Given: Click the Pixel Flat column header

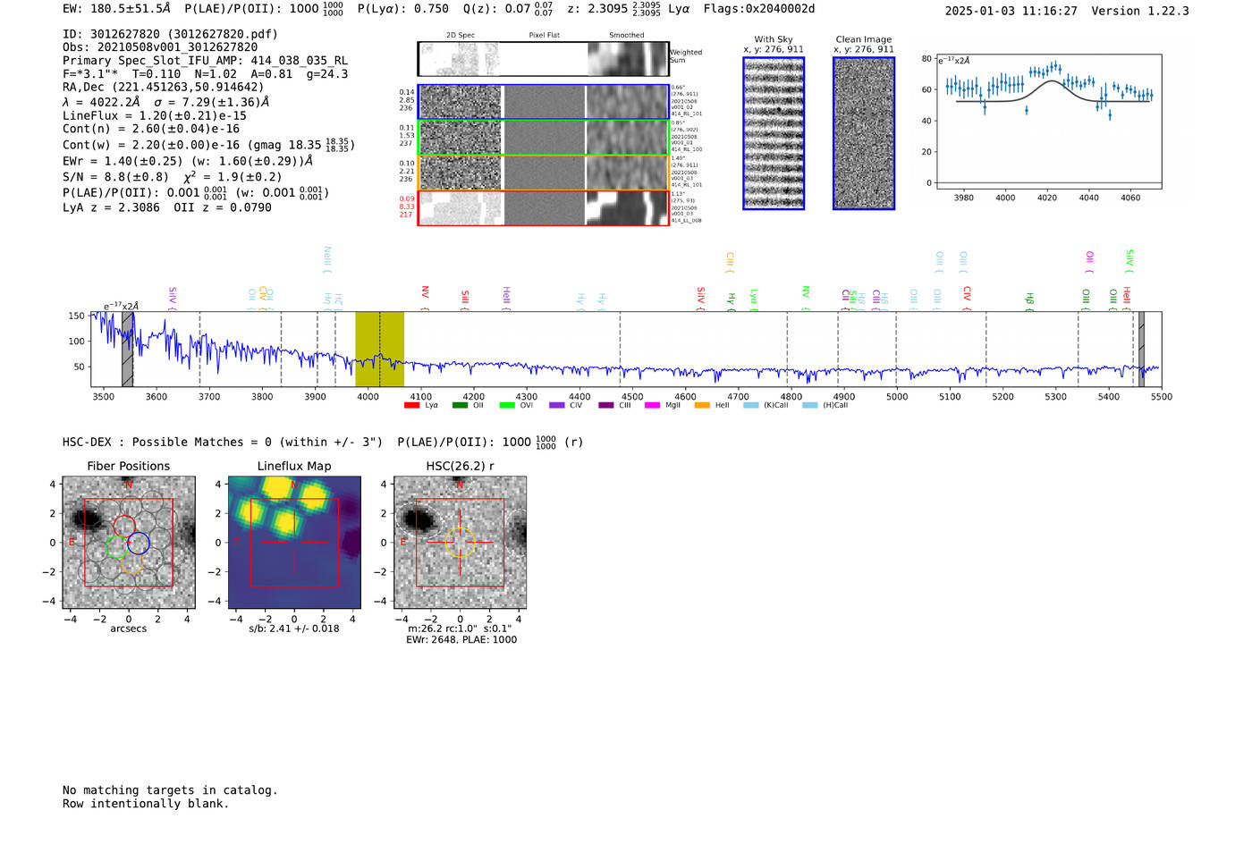Looking at the screenshot, I should click(x=545, y=36).
